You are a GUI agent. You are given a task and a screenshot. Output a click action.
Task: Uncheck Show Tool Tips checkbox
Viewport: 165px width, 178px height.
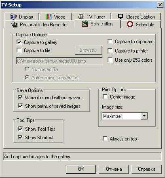tap(20, 129)
